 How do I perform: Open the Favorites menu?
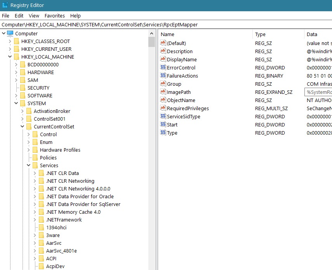click(x=55, y=16)
